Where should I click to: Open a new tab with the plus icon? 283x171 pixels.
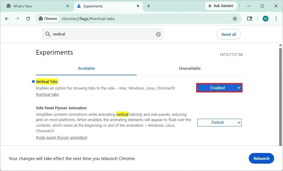tap(149, 6)
